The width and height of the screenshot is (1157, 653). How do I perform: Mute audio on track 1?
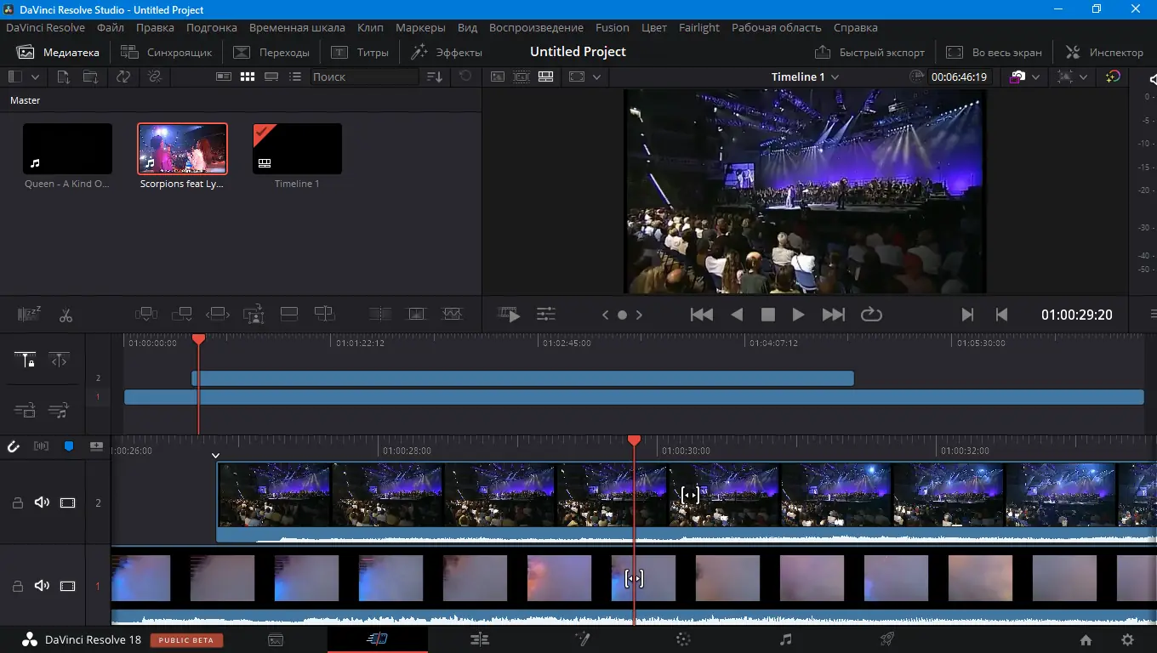[42, 586]
